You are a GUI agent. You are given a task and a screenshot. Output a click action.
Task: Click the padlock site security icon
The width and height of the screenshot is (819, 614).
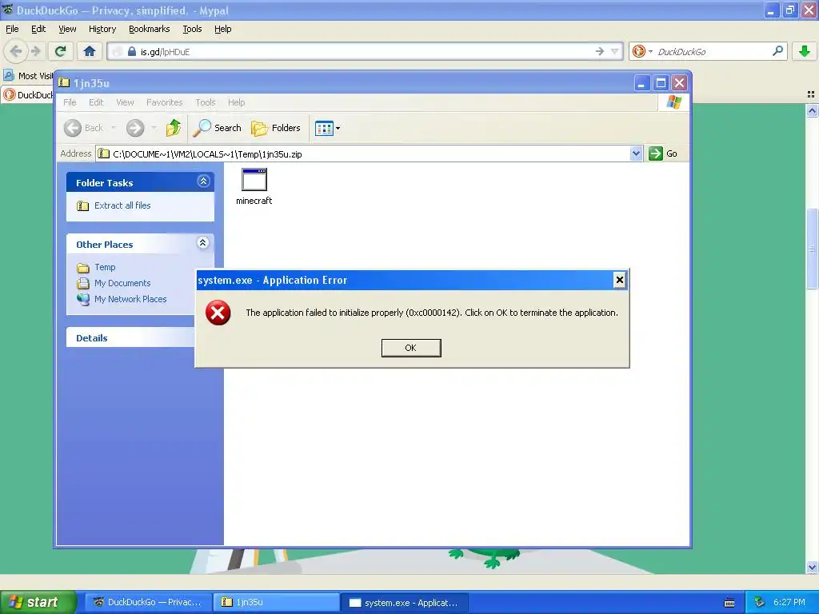pos(132,51)
